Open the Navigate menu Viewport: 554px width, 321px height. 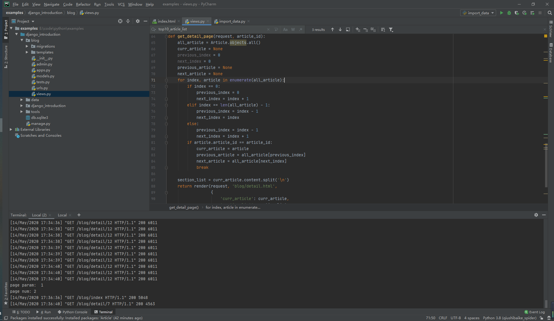tap(52, 4)
